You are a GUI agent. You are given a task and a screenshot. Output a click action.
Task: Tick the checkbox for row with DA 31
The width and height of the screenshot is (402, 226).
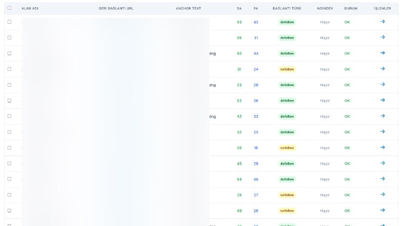coord(10,69)
